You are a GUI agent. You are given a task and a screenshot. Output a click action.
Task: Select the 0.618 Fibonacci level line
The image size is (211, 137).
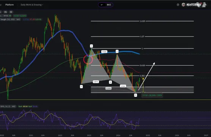point(142,65)
